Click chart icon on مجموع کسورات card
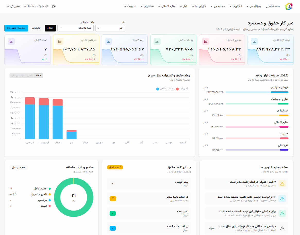Viewport: 300px width, 235px height. pos(206,41)
